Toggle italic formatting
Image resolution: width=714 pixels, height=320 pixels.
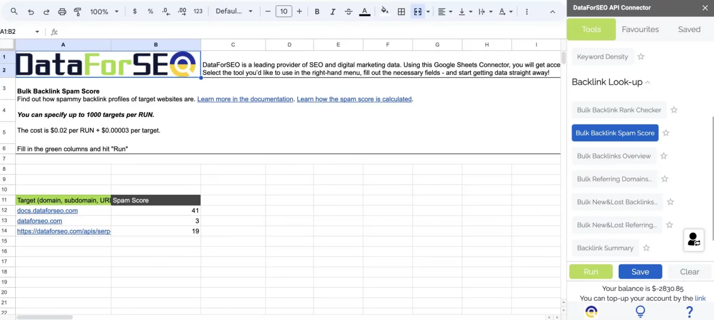[x=333, y=11]
